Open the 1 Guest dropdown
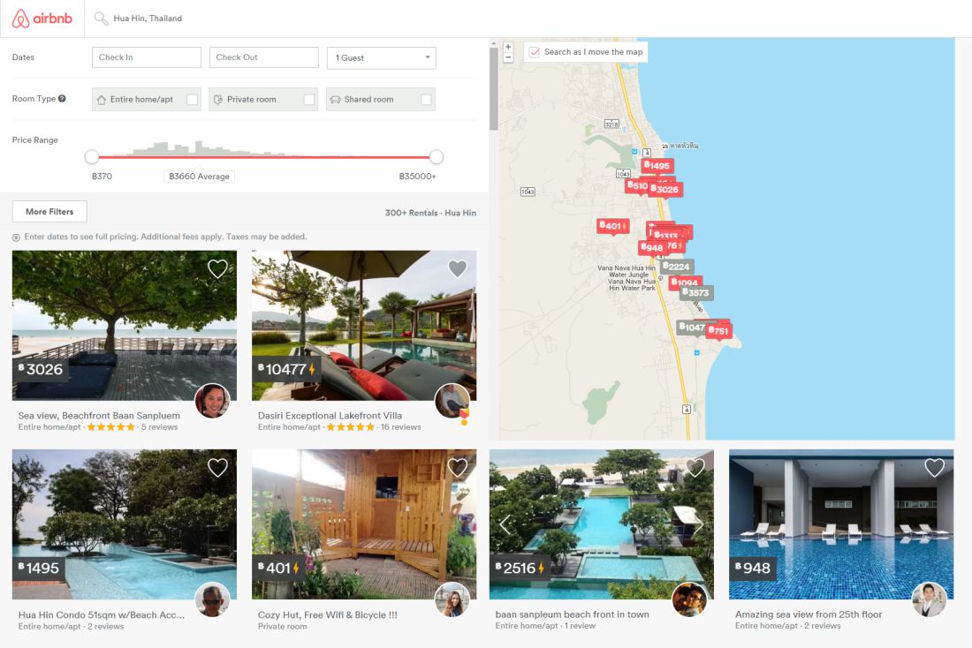 coord(381,57)
